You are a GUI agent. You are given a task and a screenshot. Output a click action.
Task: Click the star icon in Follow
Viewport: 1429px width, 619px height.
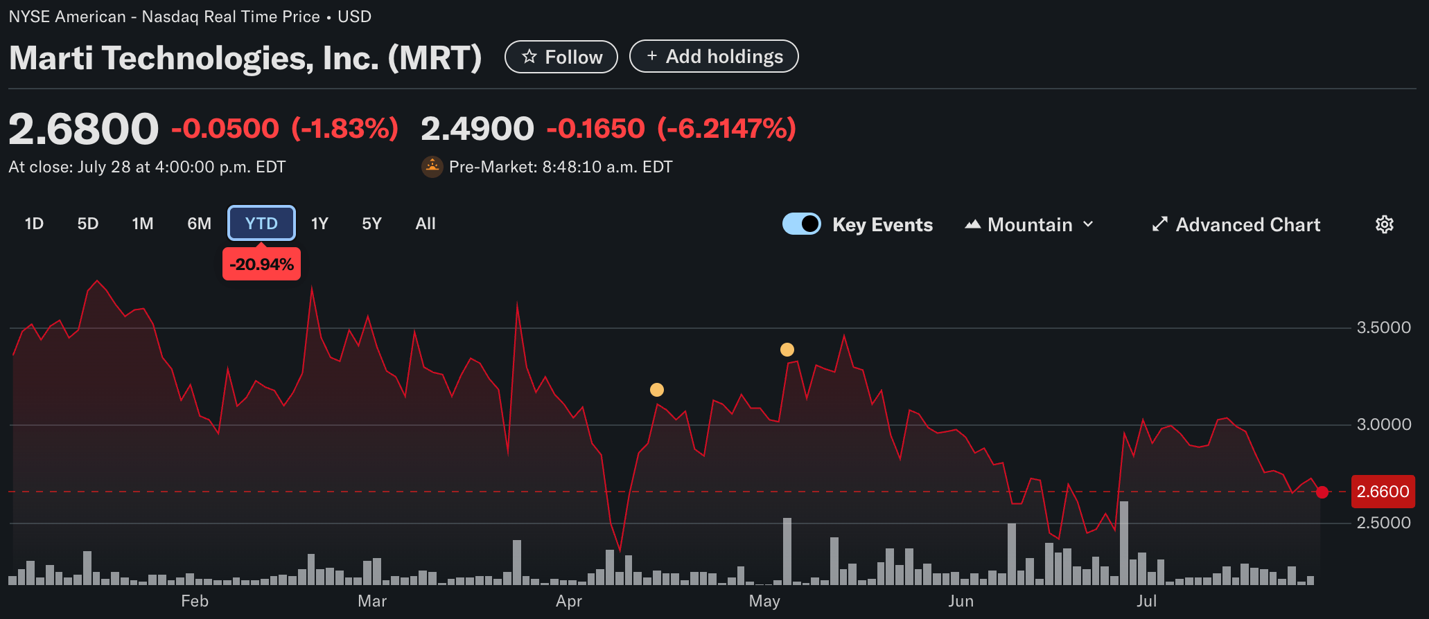coord(529,57)
